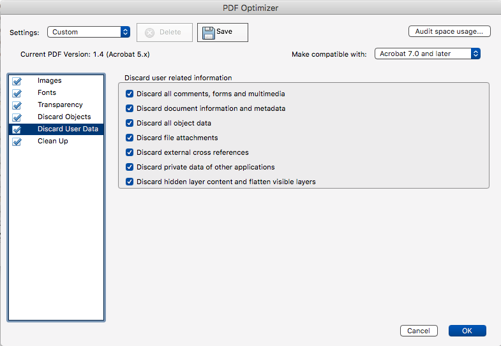Uncheck Discard document information and metadata
The height and width of the screenshot is (346, 501).
[130, 108]
